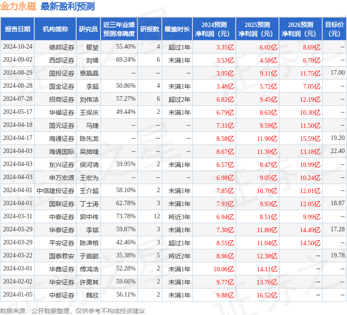Click the 3.35亿 profit forecast
The height and width of the screenshot is (315, 347).
coord(225,47)
